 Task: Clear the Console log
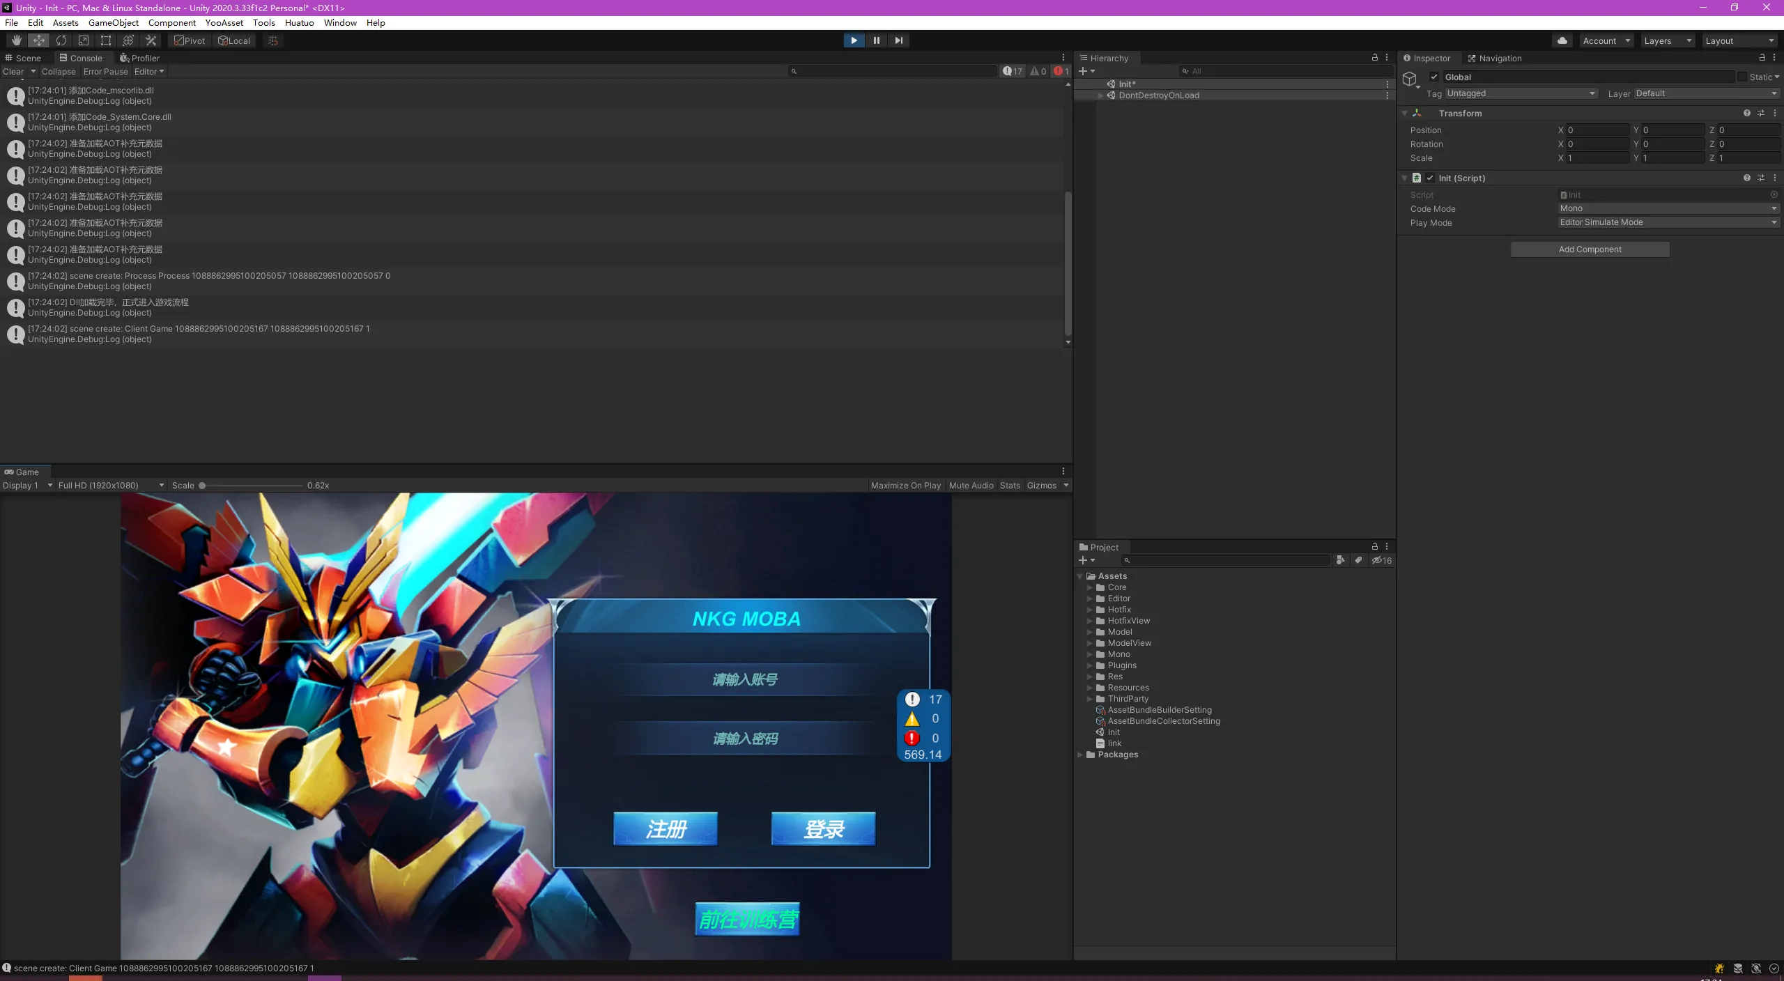(x=13, y=71)
